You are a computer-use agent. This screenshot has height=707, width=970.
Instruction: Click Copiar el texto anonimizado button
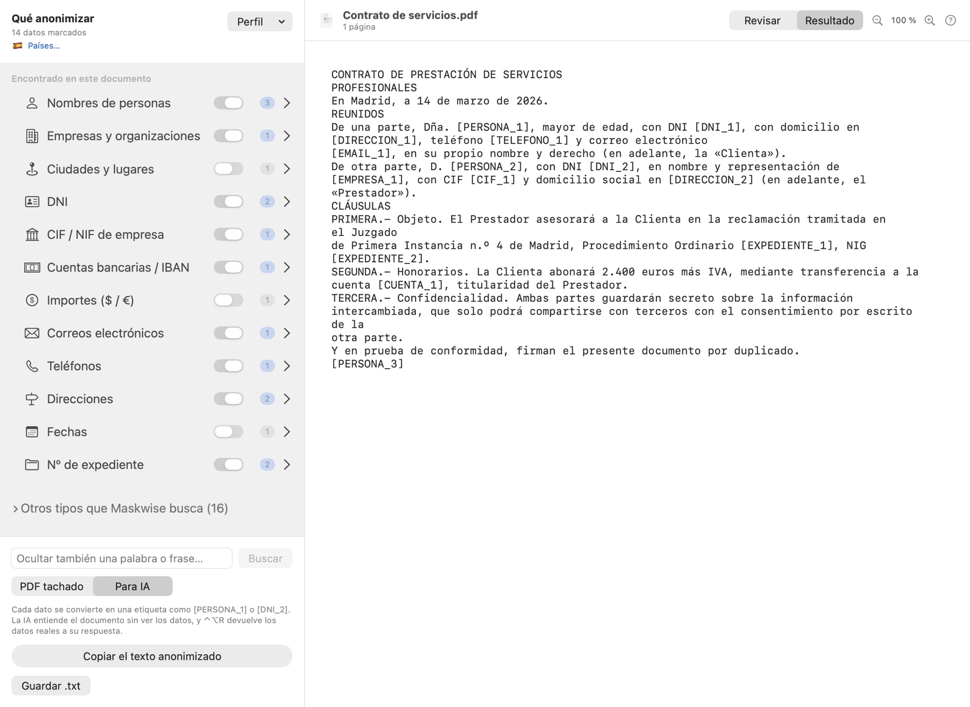(x=152, y=656)
